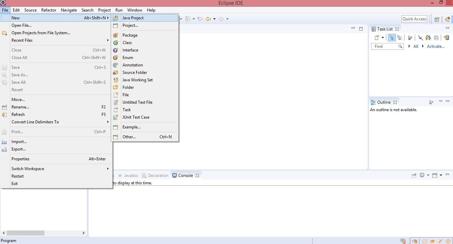Viewport: 453px width, 244px height.
Task: Click the horizontal scrollbar thumb in left panel
Action: tap(25, 233)
